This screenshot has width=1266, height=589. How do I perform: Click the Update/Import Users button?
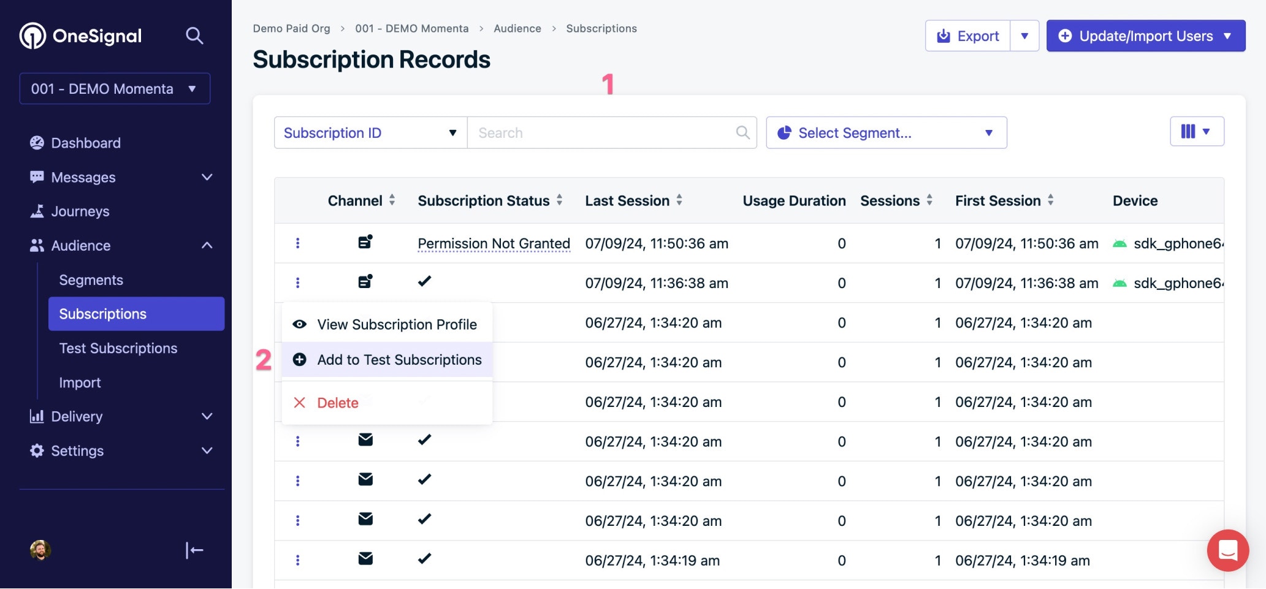point(1146,36)
